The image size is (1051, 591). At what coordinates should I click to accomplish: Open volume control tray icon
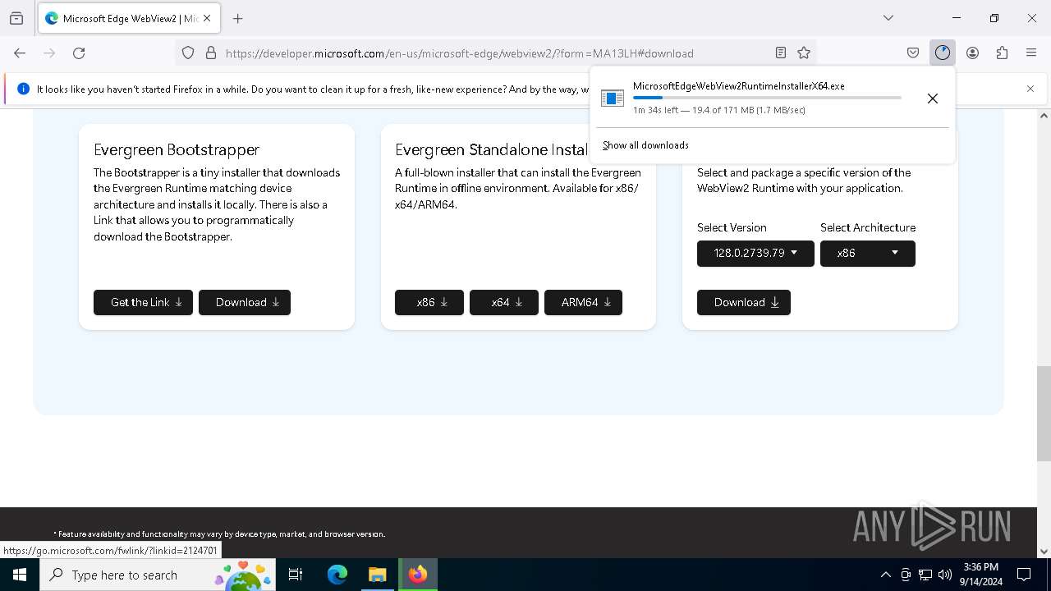click(x=945, y=575)
